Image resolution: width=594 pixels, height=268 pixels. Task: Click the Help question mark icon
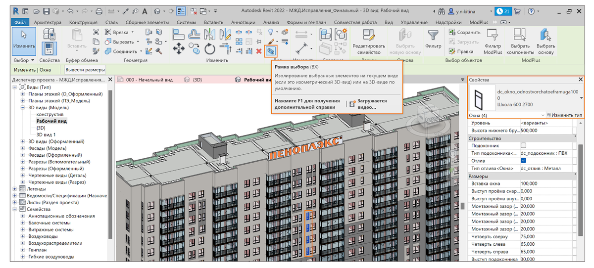point(531,11)
